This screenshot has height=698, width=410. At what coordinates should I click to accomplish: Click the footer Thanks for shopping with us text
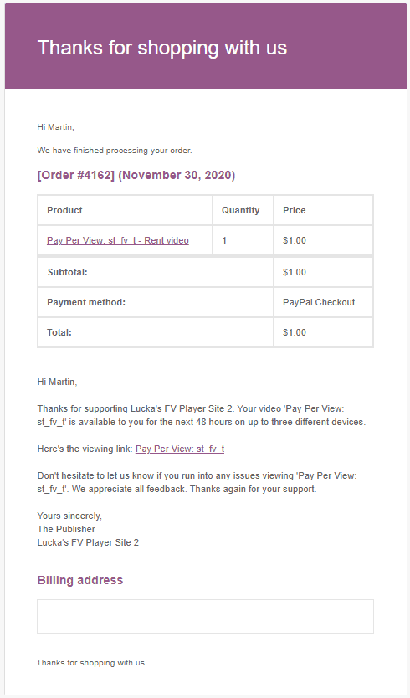(x=92, y=662)
